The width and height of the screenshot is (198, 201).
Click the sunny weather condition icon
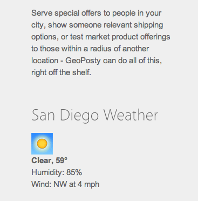[x=42, y=144]
